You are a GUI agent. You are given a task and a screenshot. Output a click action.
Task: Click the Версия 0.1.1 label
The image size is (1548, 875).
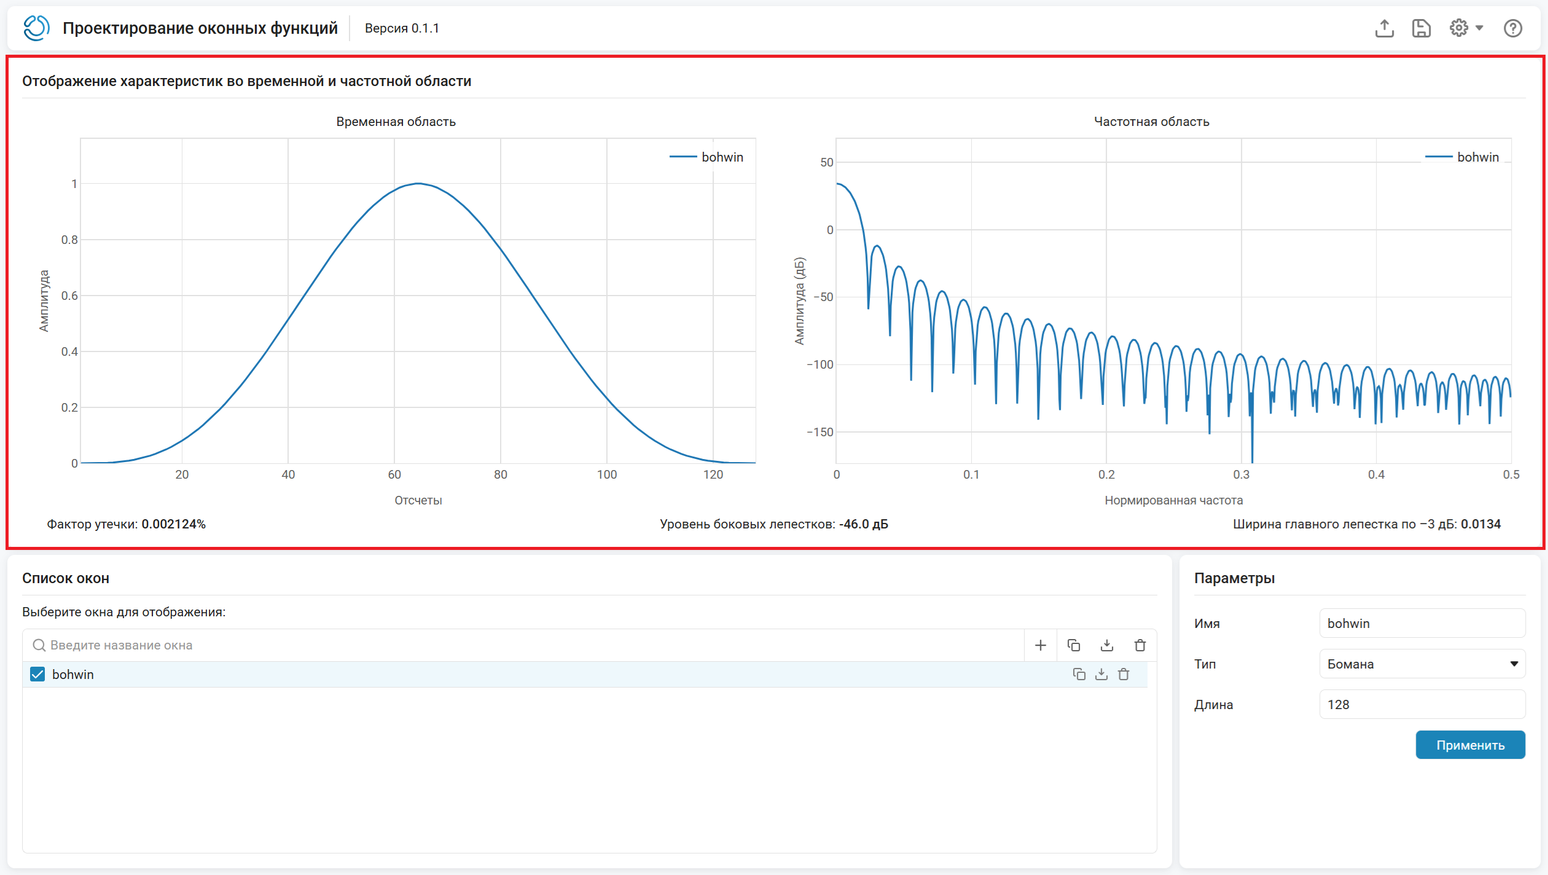click(402, 28)
